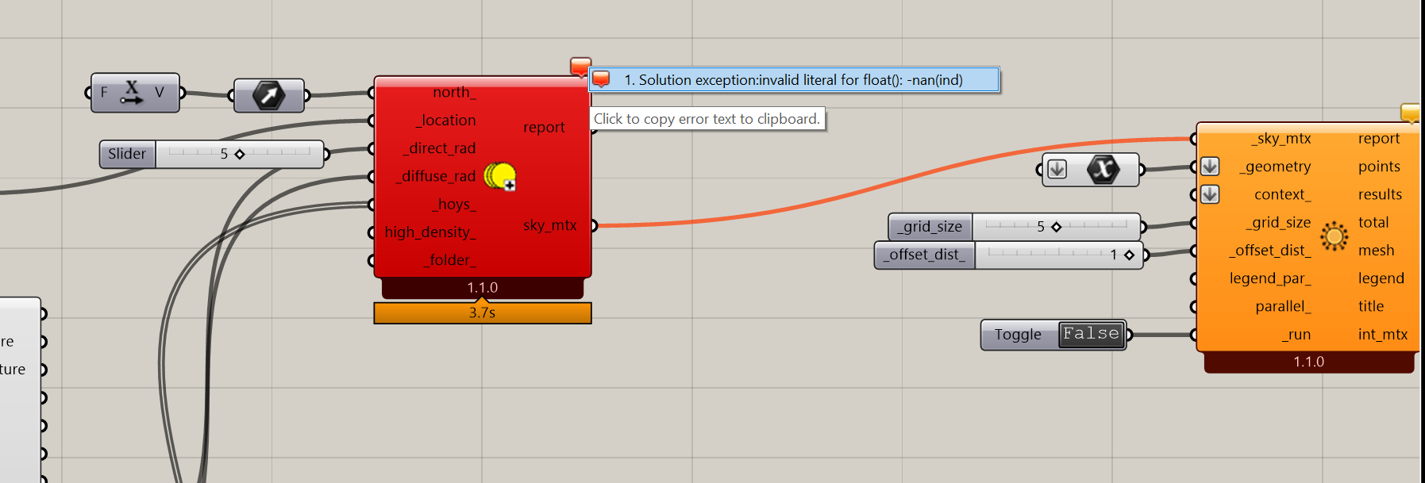Click the sun icon on the orange radiation component
The width and height of the screenshot is (1425, 483).
click(1334, 236)
